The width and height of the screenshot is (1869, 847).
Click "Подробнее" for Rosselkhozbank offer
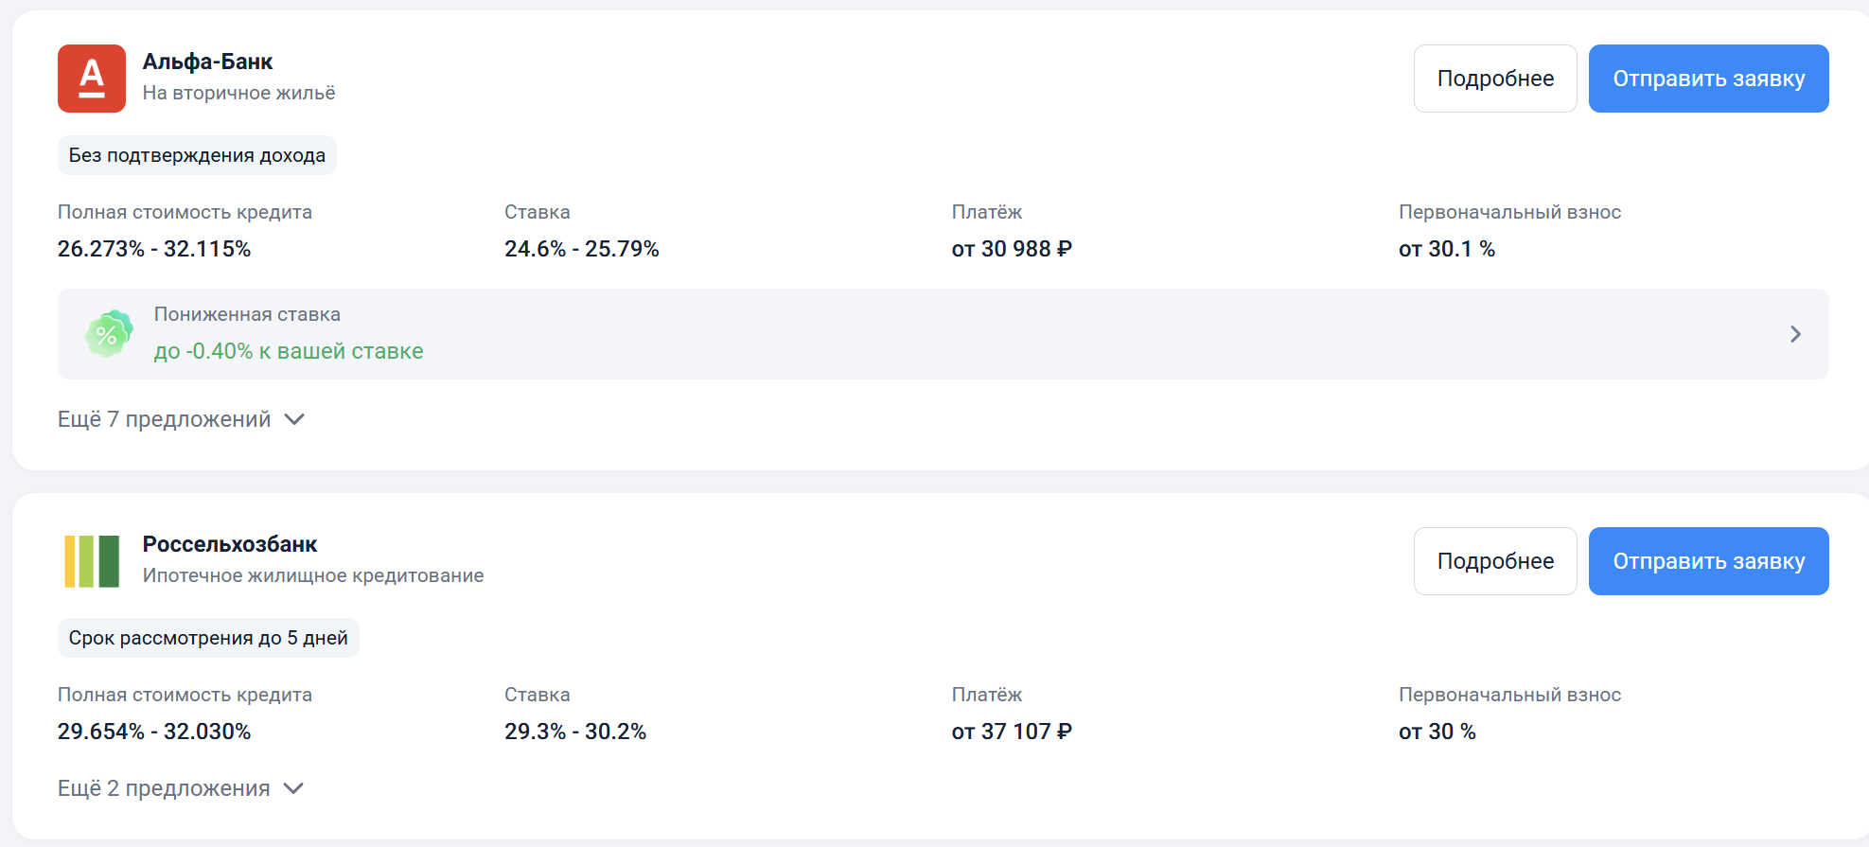1495,561
